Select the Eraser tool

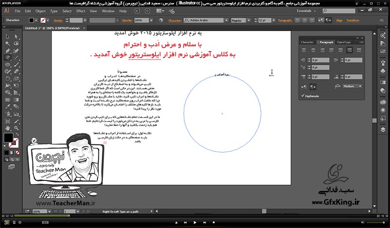tap(16, 72)
